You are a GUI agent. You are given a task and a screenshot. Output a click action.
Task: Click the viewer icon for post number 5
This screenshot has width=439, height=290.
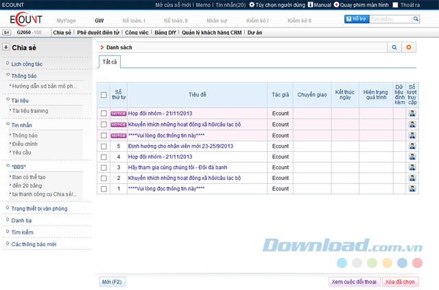412,146
